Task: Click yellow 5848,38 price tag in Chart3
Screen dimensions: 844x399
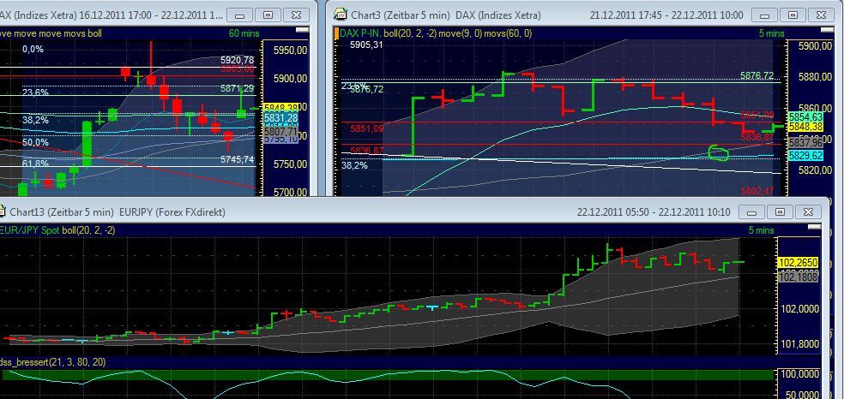Action: click(805, 126)
